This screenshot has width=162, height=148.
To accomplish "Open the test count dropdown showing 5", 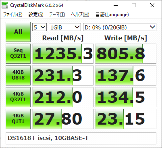I will click(39, 27).
